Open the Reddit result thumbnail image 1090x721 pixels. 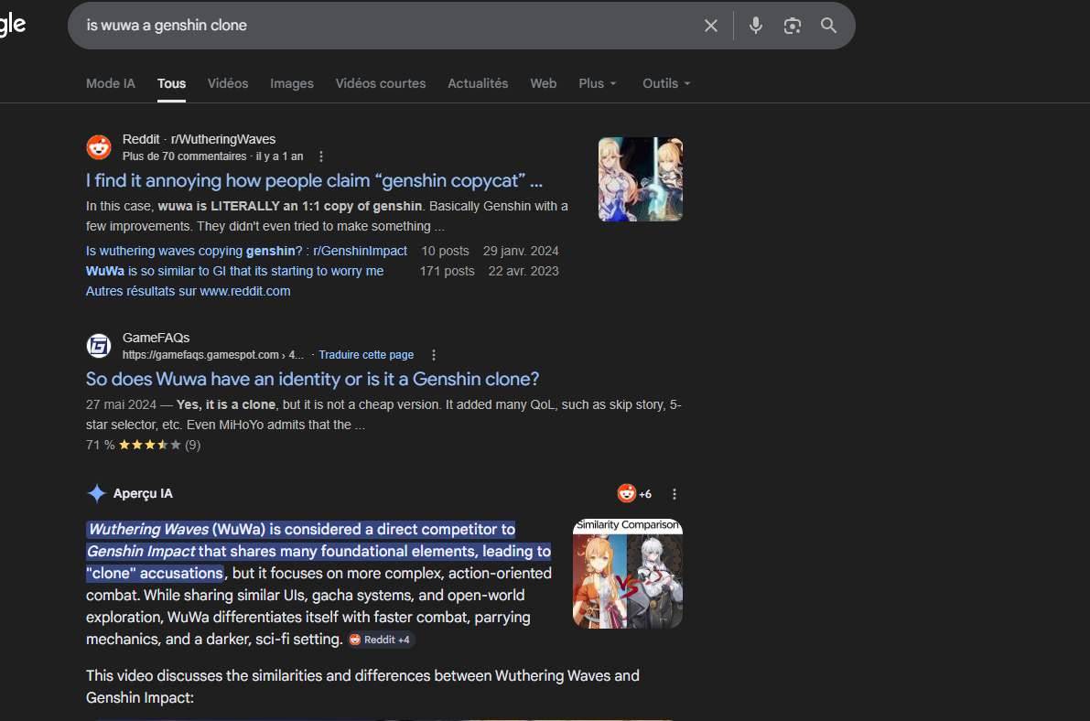coord(641,179)
